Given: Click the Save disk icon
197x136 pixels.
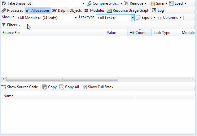Looking at the screenshot, I should click(153, 3).
